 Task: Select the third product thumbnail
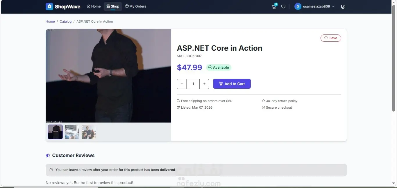(89, 132)
